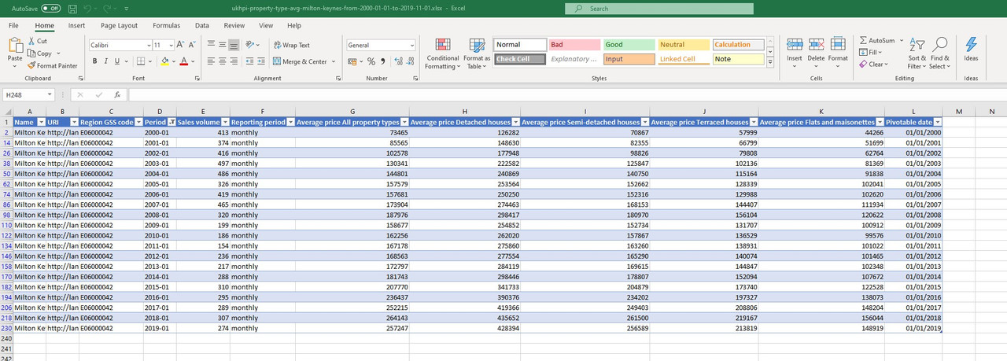Screen dimensions: 1007x361
Task: Open the File tab
Action: (13, 25)
